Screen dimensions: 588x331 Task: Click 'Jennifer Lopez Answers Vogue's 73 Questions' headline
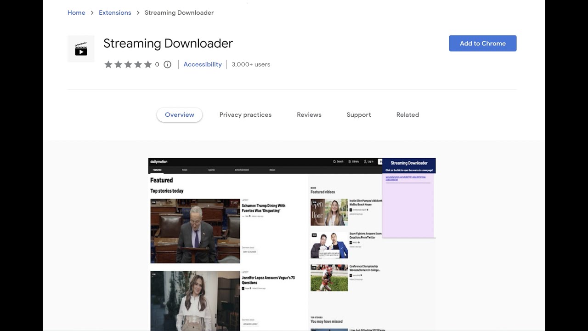(x=268, y=280)
